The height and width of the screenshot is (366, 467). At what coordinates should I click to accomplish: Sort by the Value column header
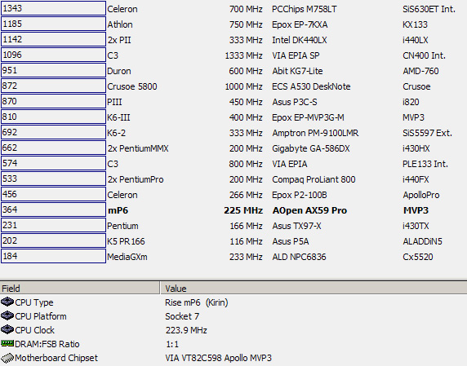314,288
